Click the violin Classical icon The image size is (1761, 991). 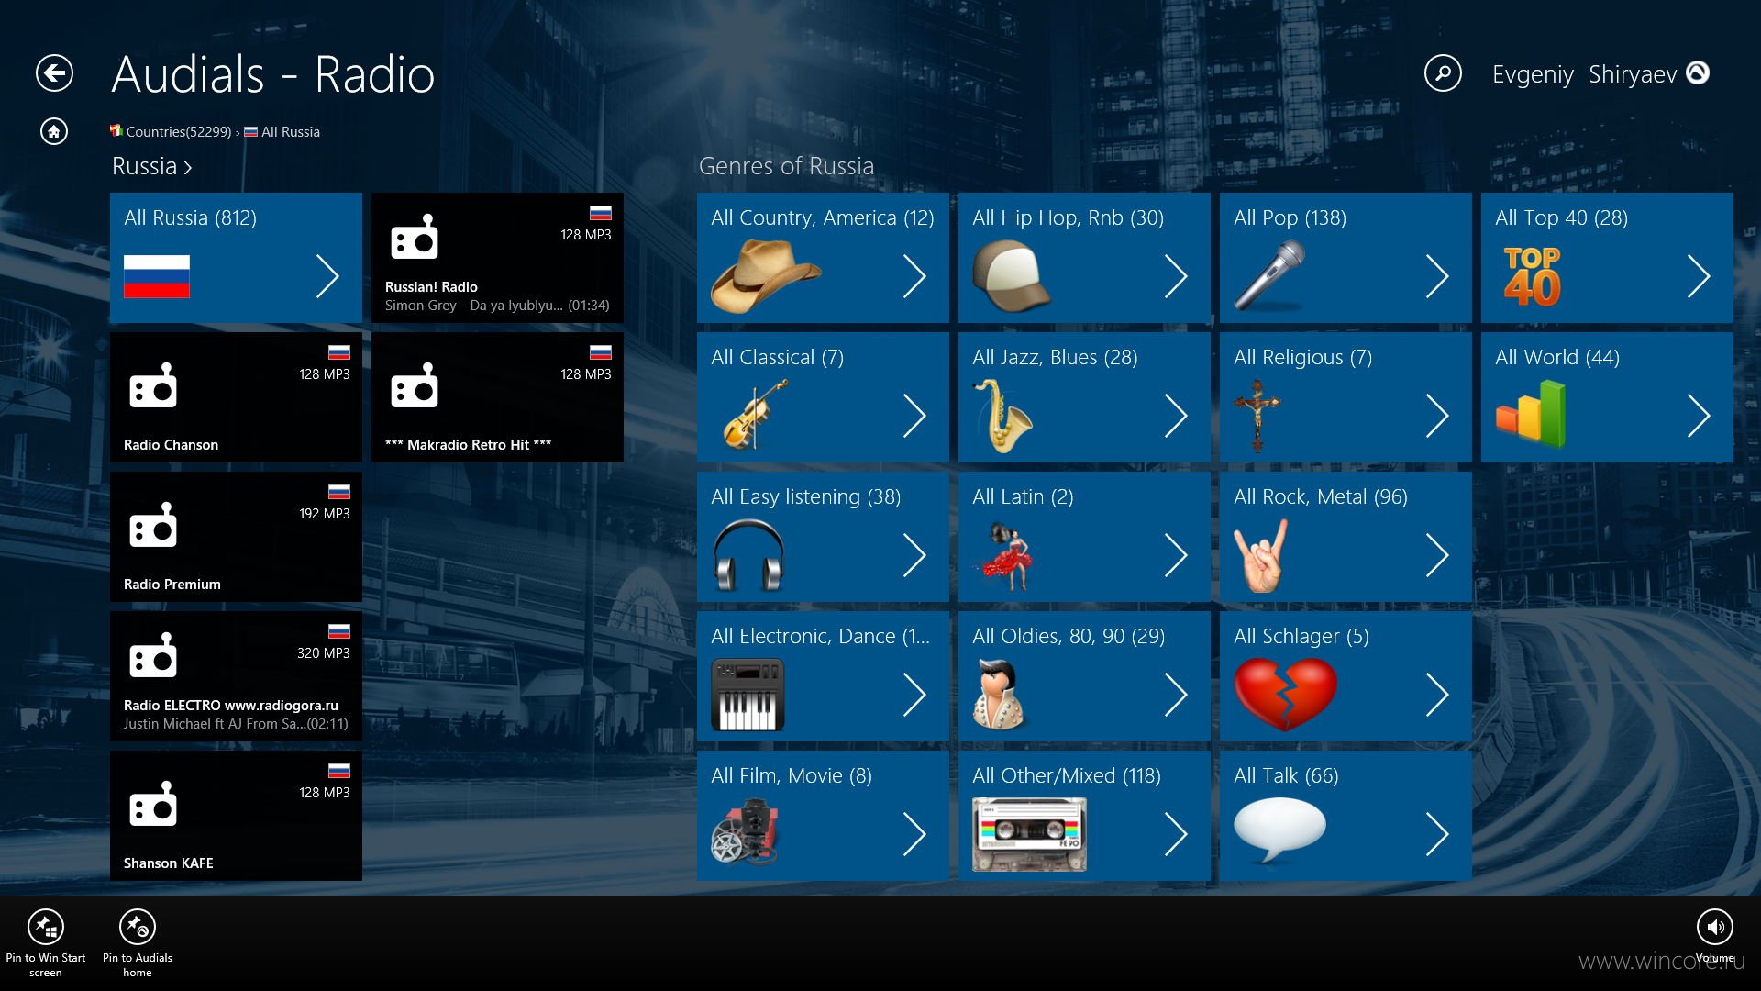(755, 415)
